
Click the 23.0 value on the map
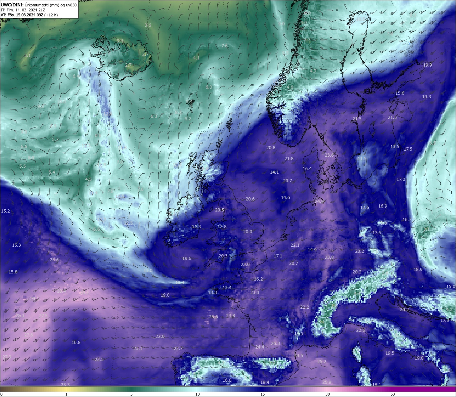click(x=245, y=265)
